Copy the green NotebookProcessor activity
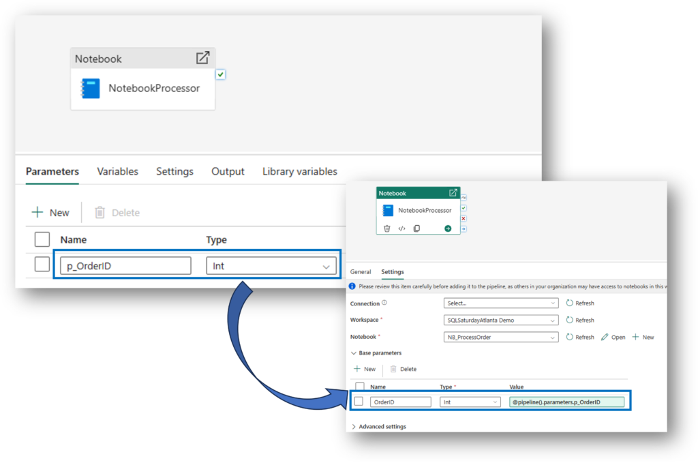Viewport: 698px width, 463px height. [416, 228]
